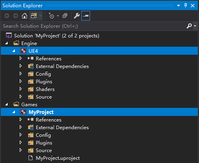
Task: Select the Source label under UE4
Action: (x=44, y=97)
